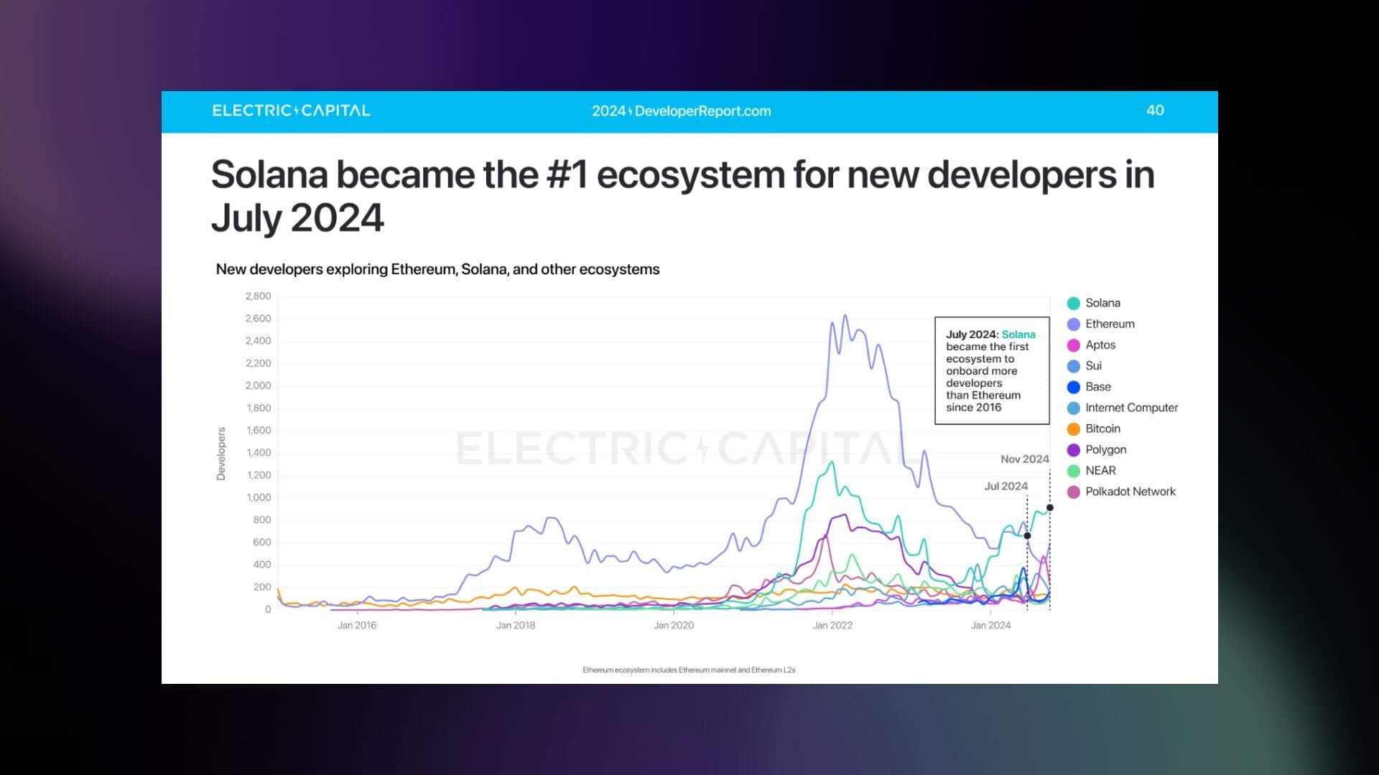Select the Sui legend entry
1379x775 pixels.
pyautogui.click(x=1092, y=366)
